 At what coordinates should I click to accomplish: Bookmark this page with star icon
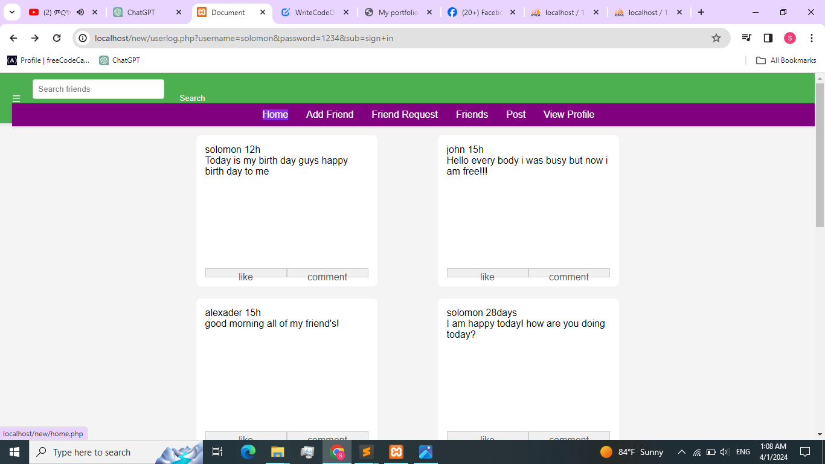(x=716, y=38)
